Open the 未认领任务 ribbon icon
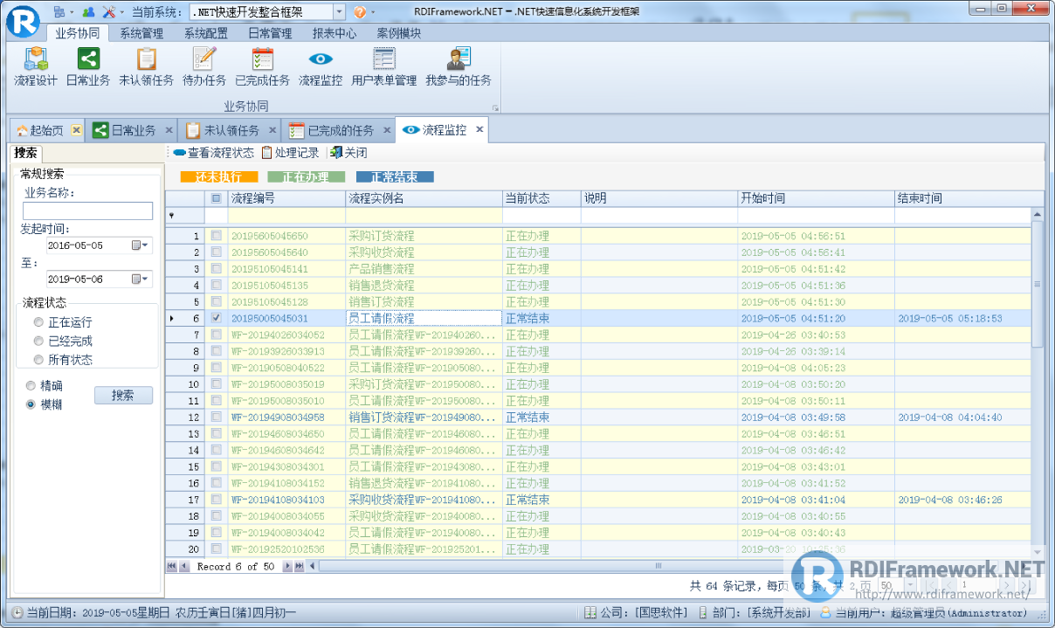 (147, 67)
